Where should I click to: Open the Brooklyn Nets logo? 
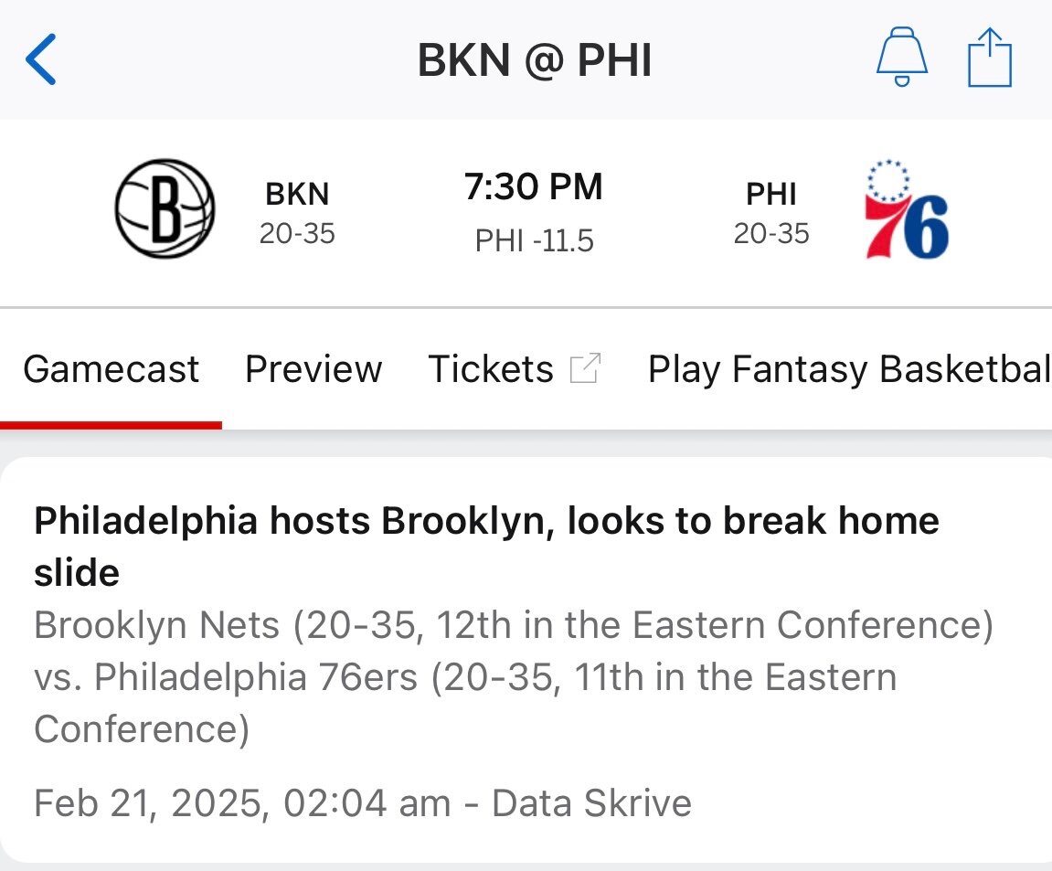(x=165, y=209)
